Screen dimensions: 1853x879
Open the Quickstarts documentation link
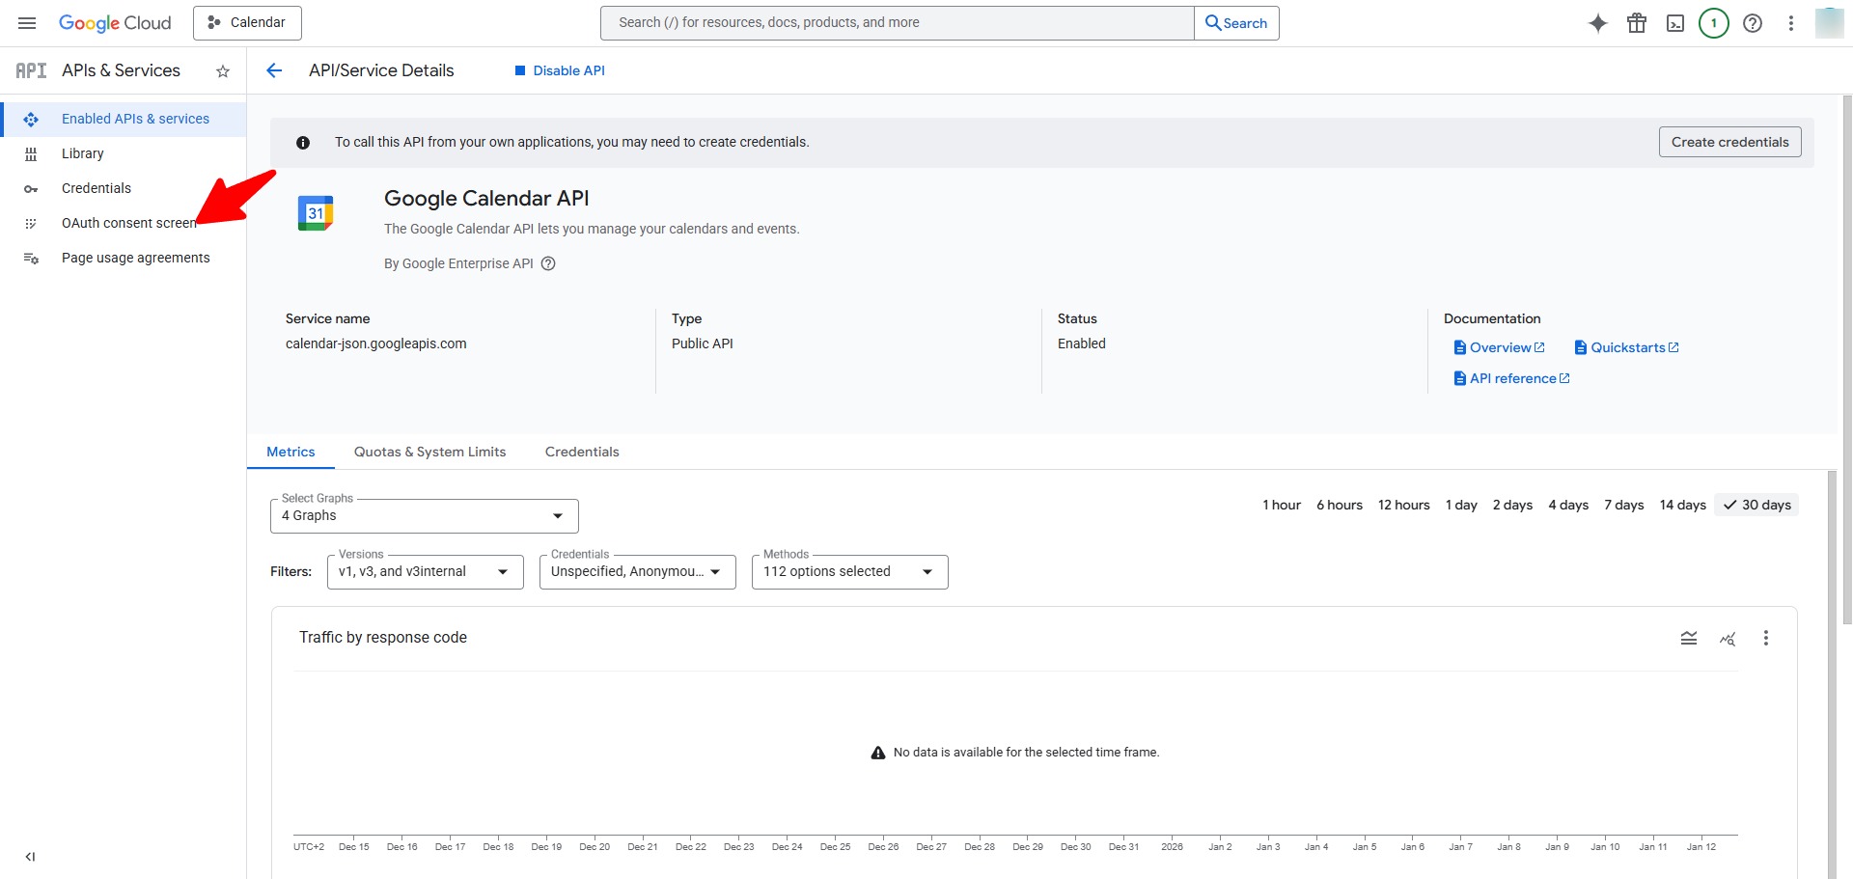(1627, 347)
